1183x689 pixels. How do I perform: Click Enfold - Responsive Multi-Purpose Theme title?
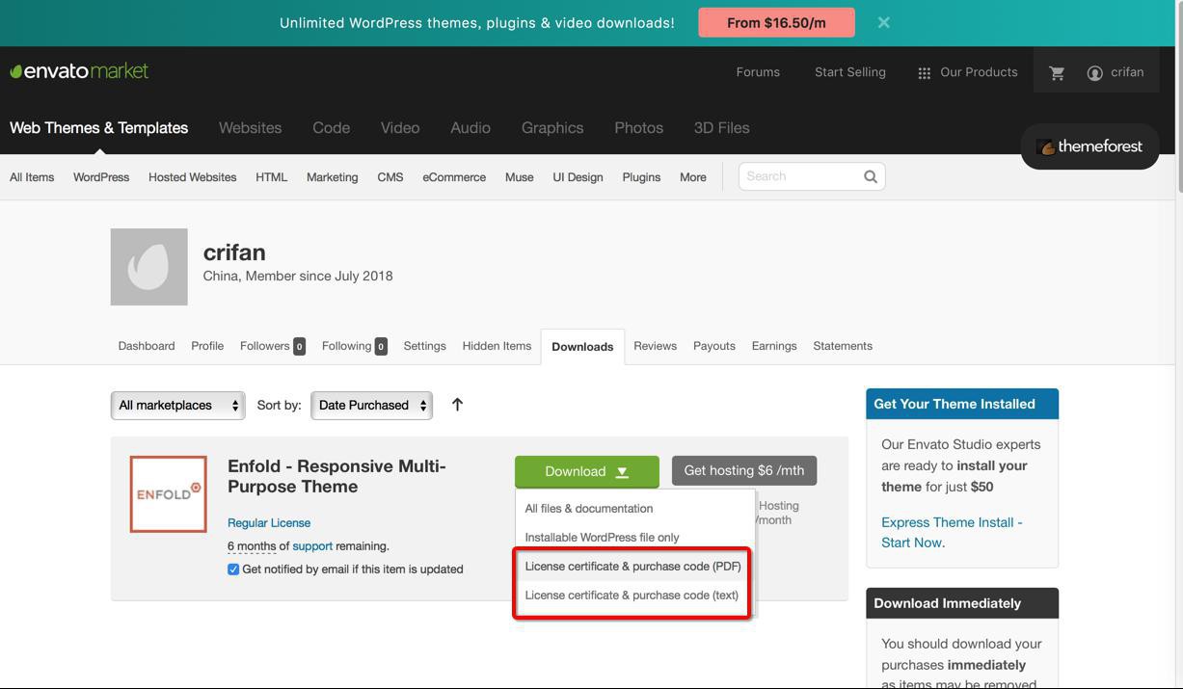(336, 476)
